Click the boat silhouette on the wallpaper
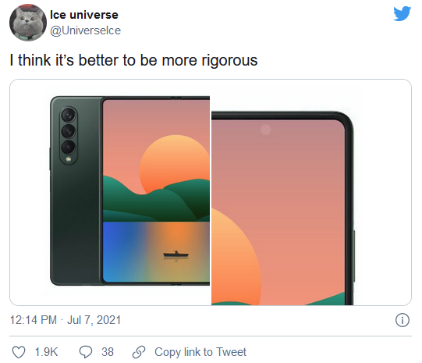Screen dimensions: 422x363 tap(176, 255)
